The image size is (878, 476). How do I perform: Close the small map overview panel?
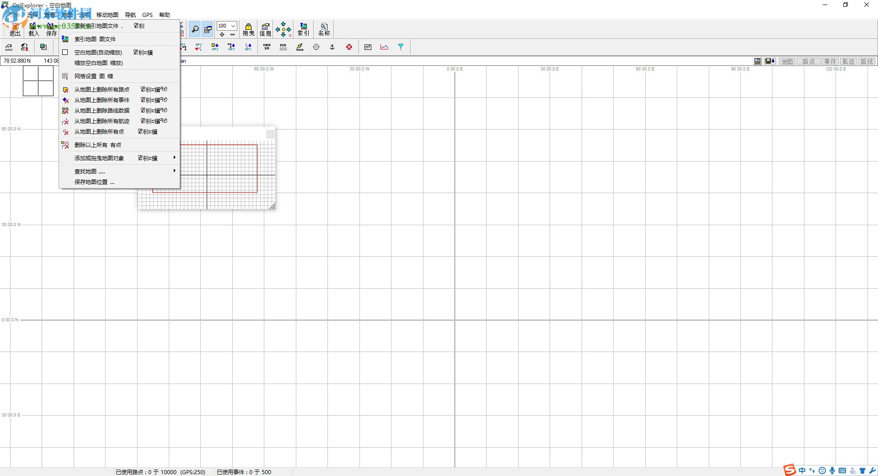(270, 134)
